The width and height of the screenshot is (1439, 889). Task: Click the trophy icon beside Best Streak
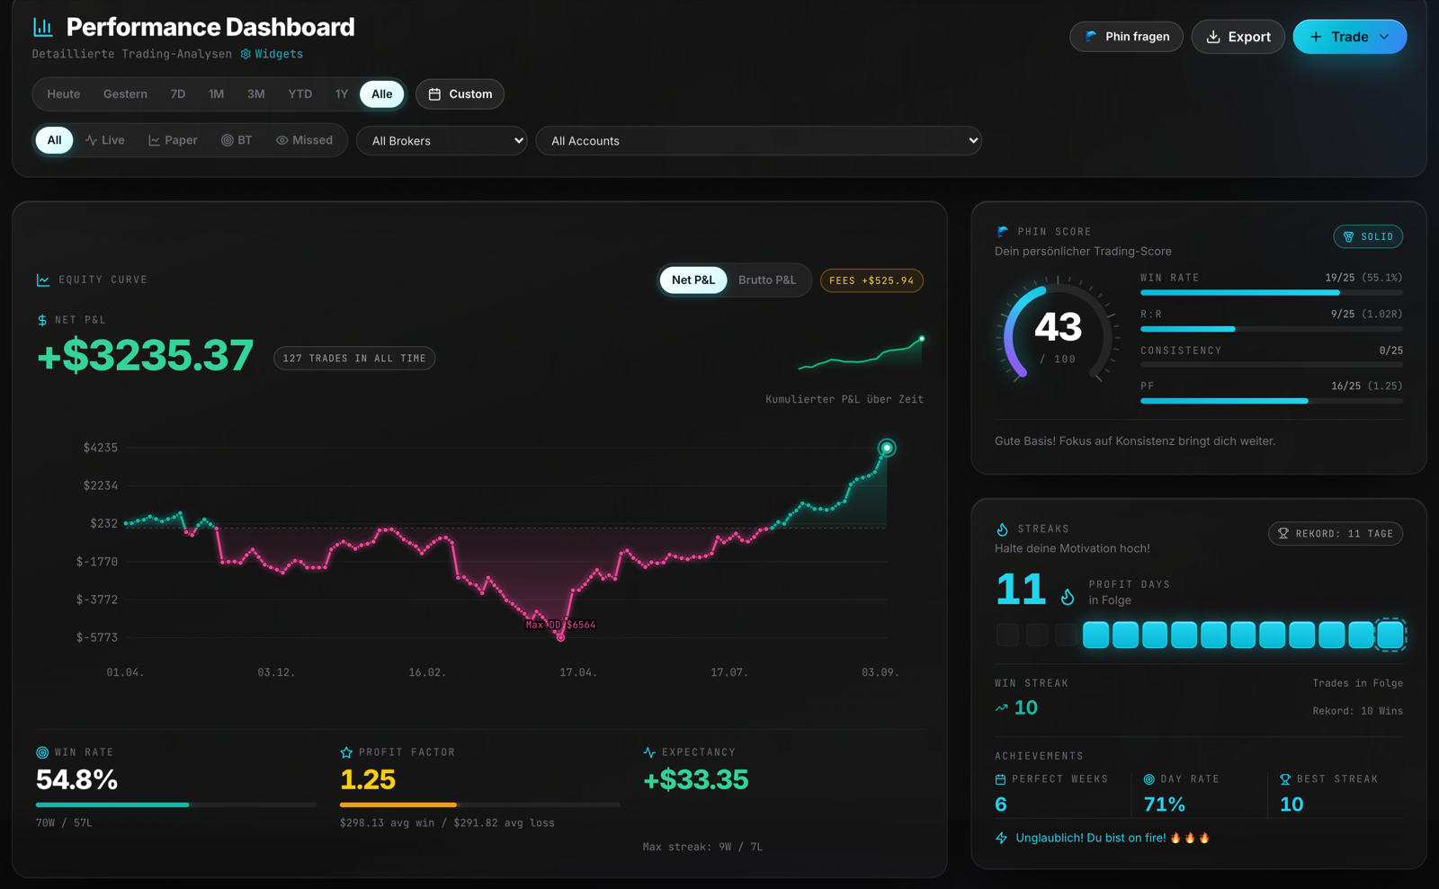tap(1285, 779)
